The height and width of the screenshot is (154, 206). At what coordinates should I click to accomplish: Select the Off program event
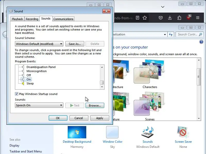point(29,75)
